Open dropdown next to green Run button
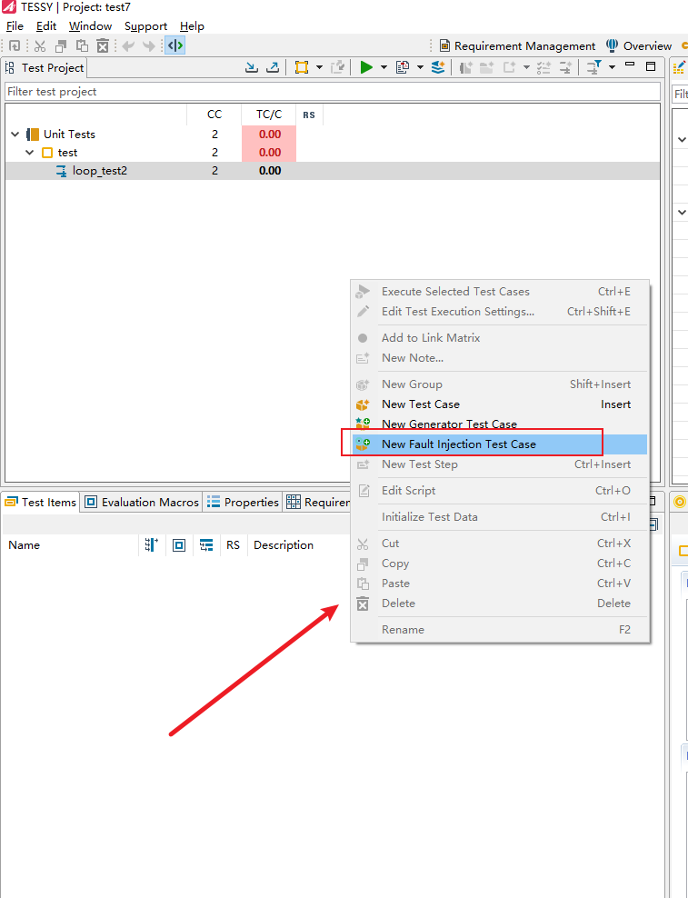The height and width of the screenshot is (898, 688). click(384, 67)
